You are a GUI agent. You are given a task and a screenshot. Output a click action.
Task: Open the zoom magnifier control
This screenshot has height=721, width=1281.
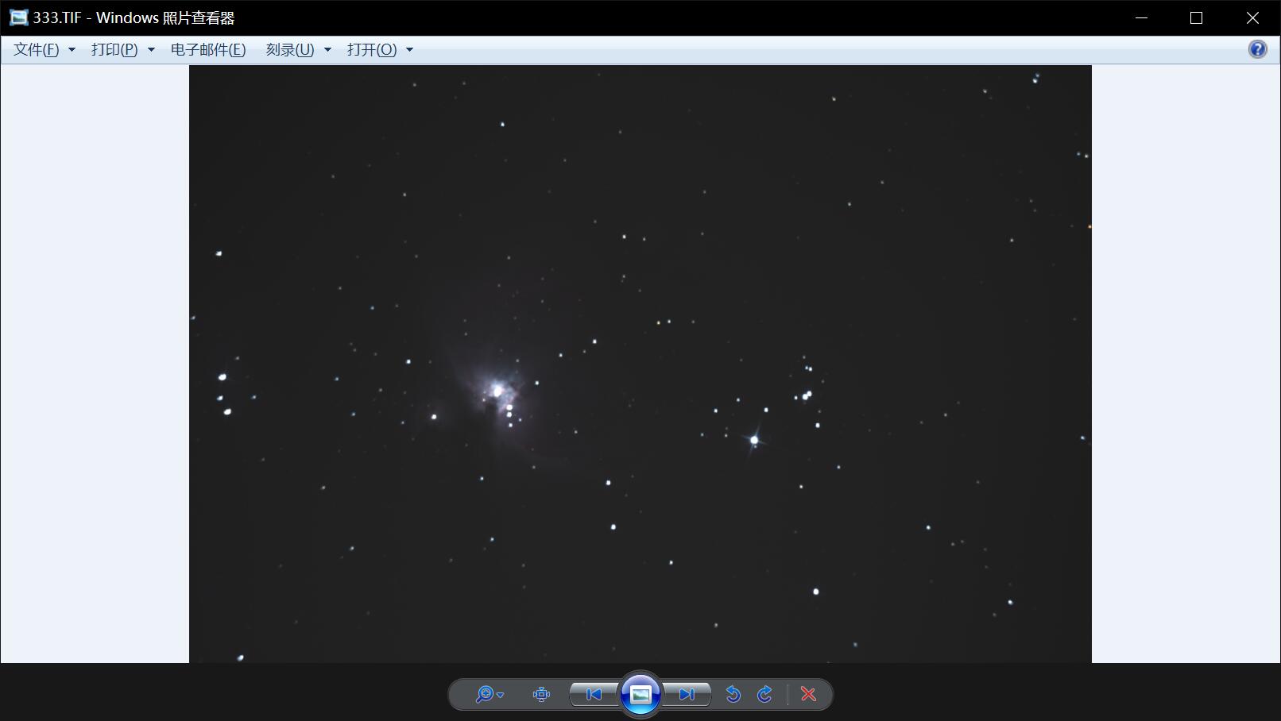click(489, 695)
